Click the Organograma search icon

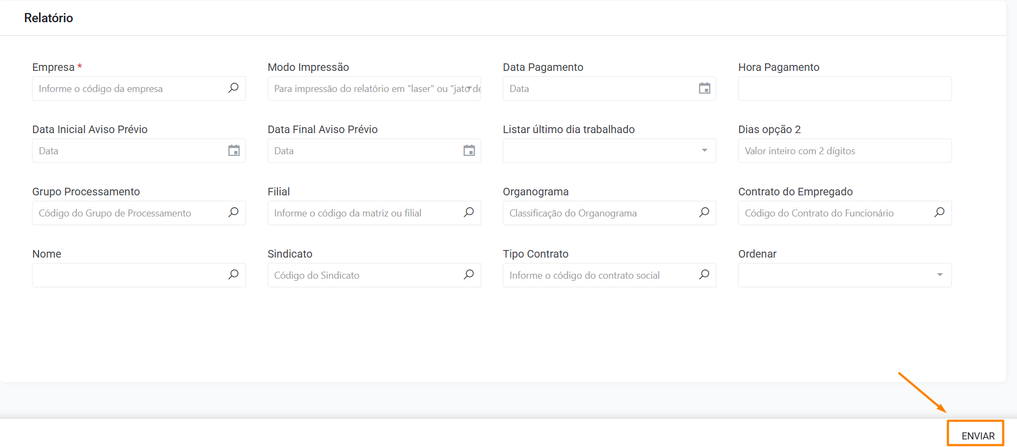[704, 213]
